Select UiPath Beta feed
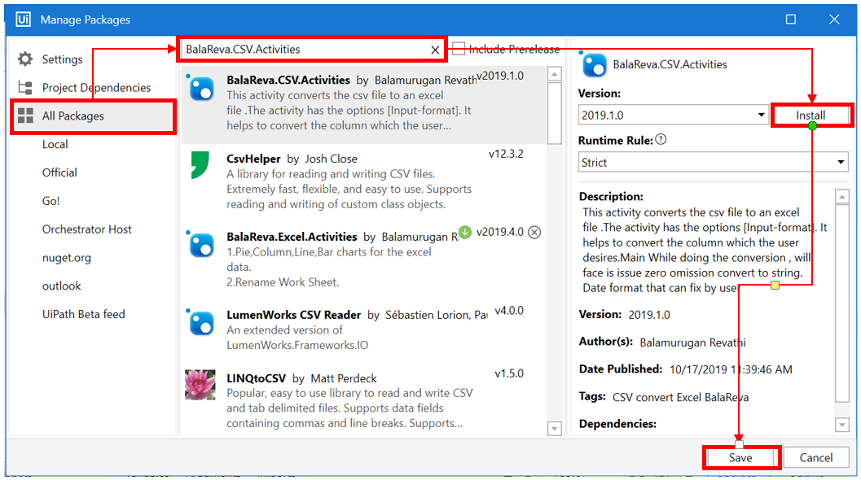The height and width of the screenshot is (480, 861). (83, 314)
